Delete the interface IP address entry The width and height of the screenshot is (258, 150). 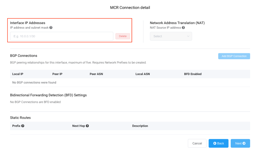[x=123, y=36]
